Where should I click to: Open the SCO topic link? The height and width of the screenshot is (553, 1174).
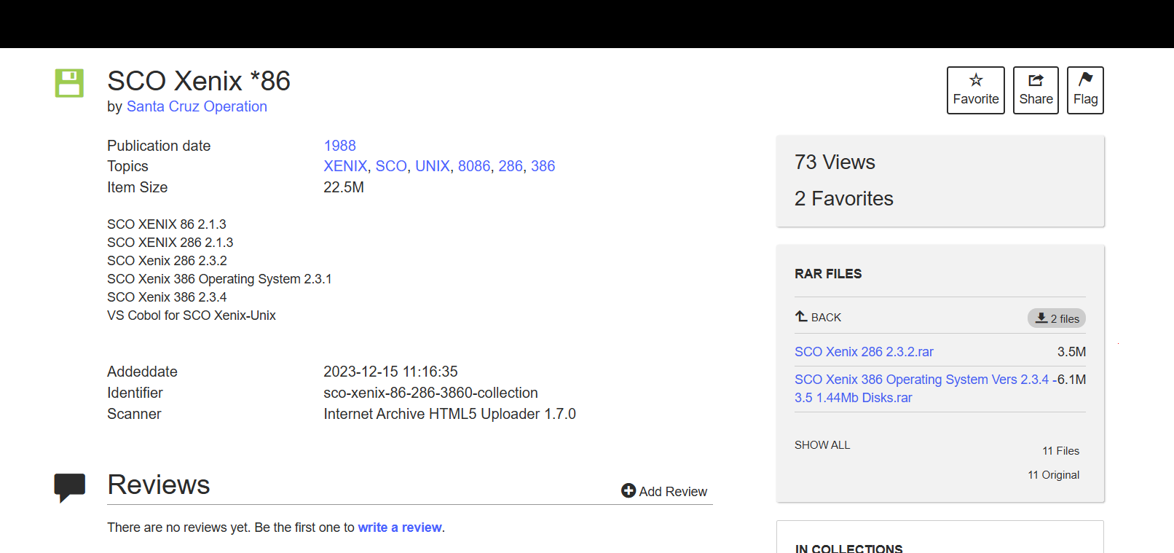click(391, 166)
